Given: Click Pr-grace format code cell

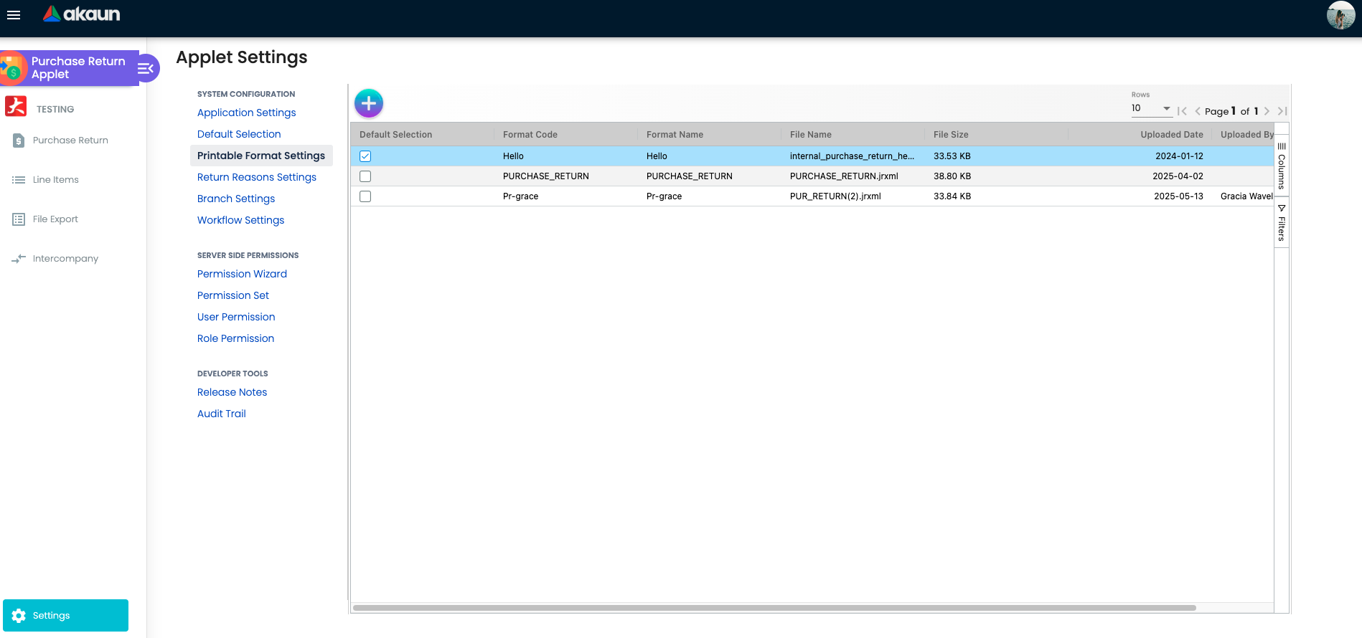Looking at the screenshot, I should click(520, 196).
